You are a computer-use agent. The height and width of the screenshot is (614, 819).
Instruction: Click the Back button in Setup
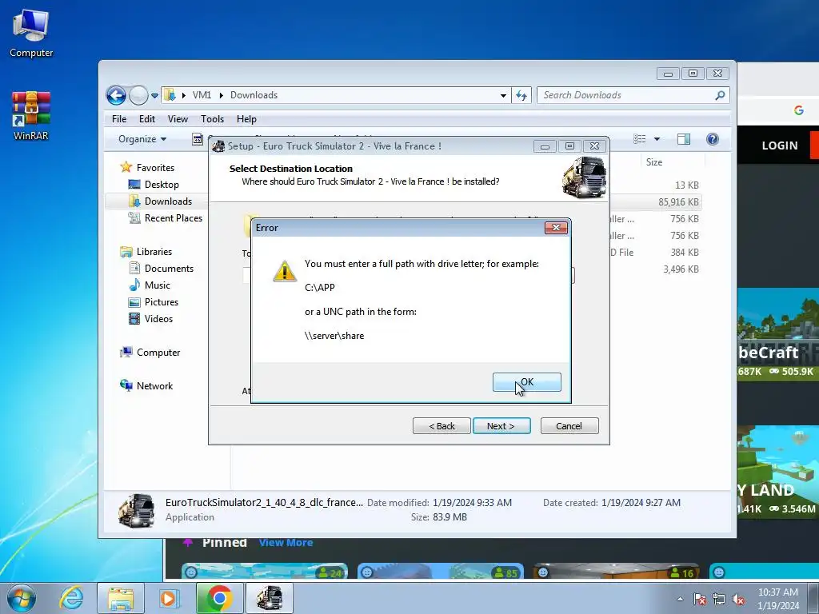(441, 426)
